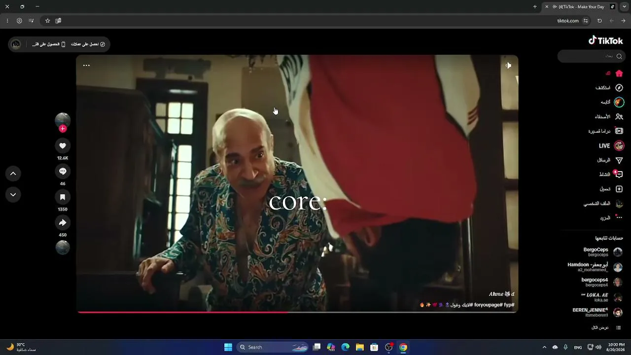The height and width of the screenshot is (355, 631).
Task: Expand the tab search dropdown arrow
Action: [x=624, y=7]
